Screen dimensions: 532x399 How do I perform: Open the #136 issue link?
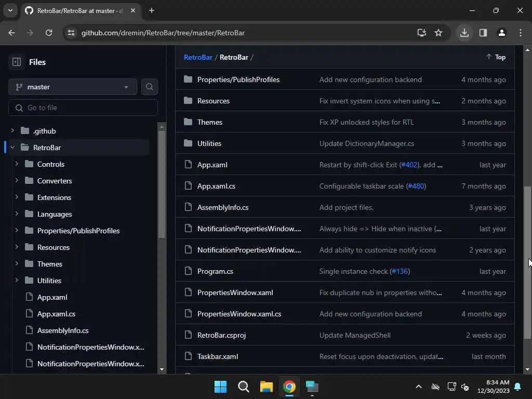tap(400, 271)
